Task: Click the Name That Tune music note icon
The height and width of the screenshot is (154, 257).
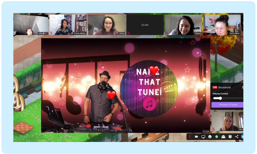Action: (149, 104)
